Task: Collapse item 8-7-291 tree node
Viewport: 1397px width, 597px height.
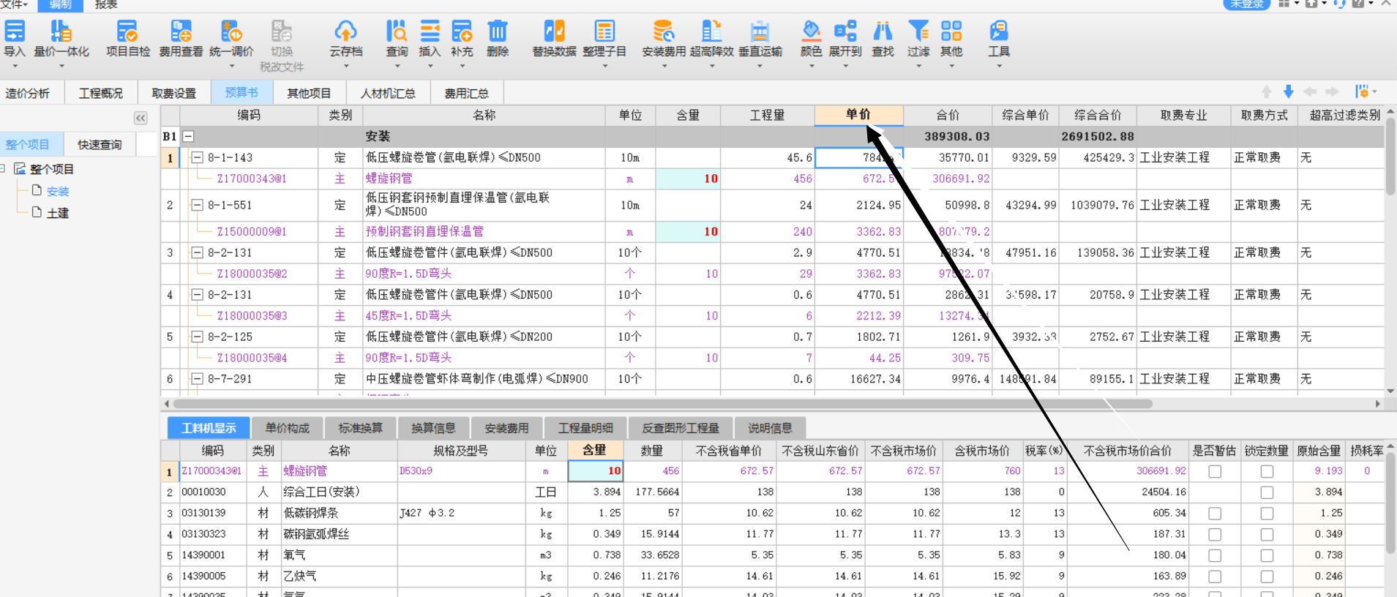Action: pyautogui.click(x=197, y=379)
